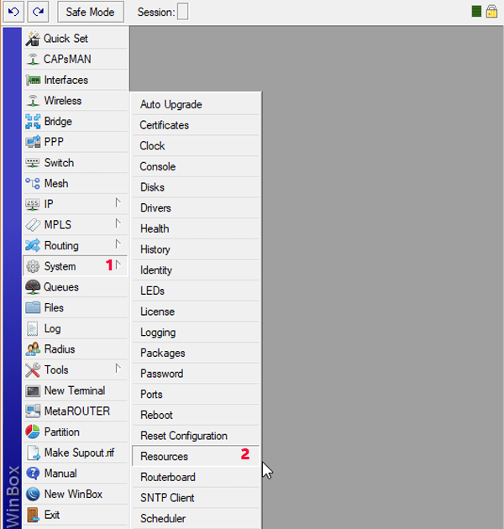Select Ports submenu entry
The height and width of the screenshot is (529, 504).
(x=196, y=395)
